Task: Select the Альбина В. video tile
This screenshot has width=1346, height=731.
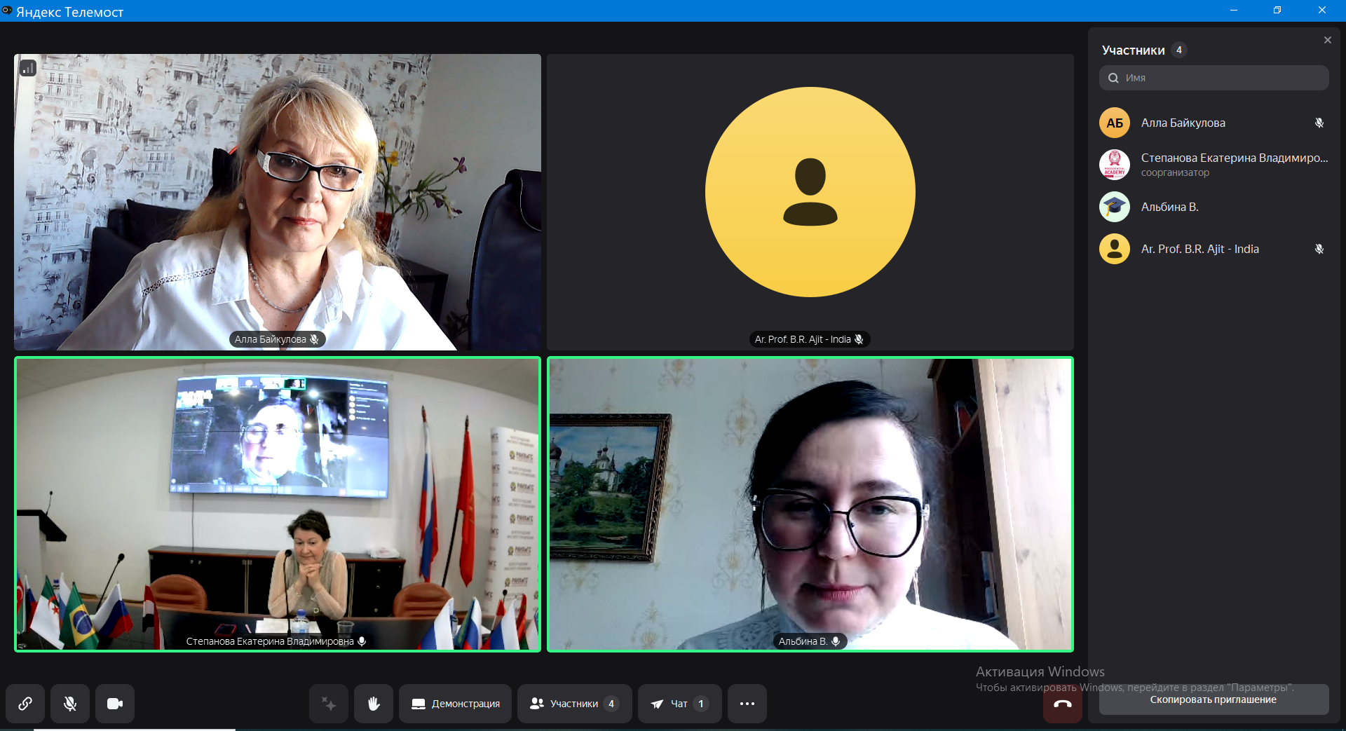Action: 810,505
